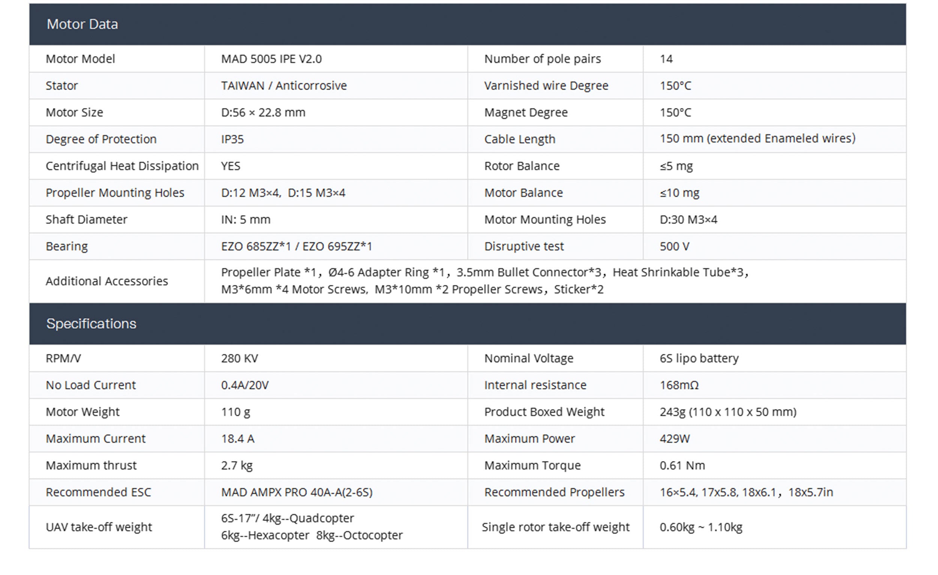Click the Disruptive test label
This screenshot has width=938, height=575.
pos(524,246)
